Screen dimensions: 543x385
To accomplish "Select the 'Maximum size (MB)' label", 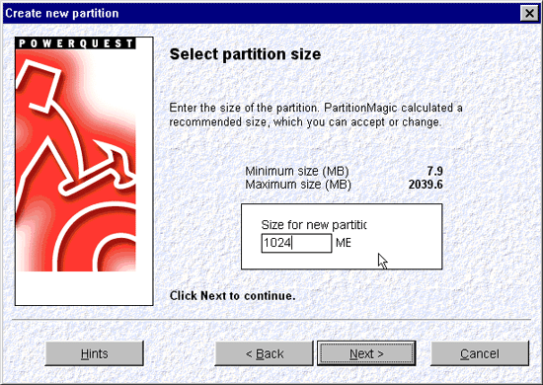I will coord(298,185).
